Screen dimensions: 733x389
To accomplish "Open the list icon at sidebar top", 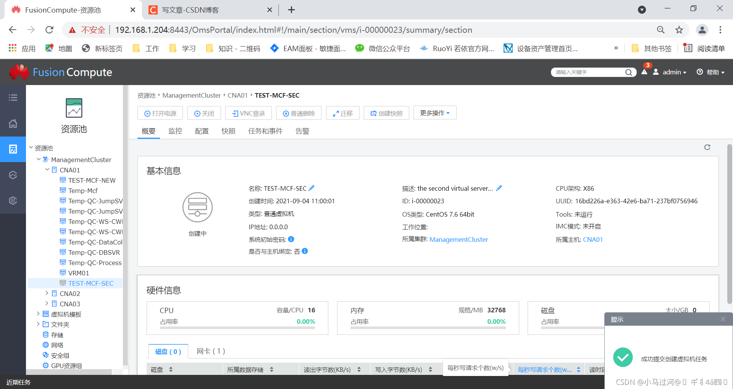I will (13, 98).
